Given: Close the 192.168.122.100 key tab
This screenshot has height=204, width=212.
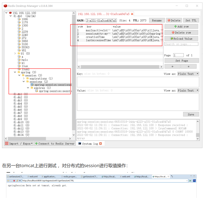Looking at the screenshot, I should [132, 14].
